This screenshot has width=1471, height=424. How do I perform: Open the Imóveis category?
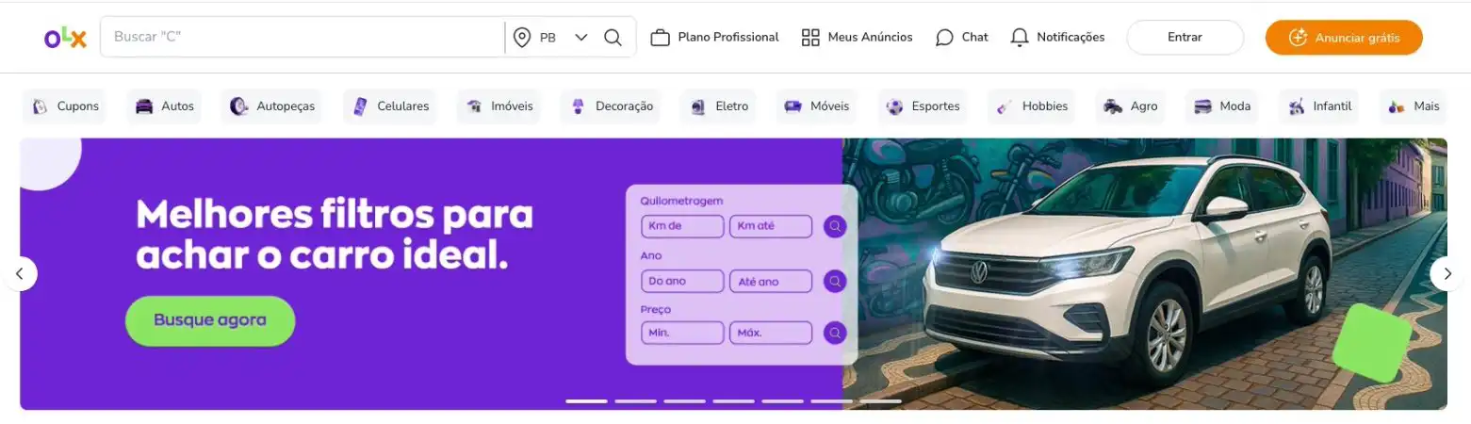click(x=499, y=106)
